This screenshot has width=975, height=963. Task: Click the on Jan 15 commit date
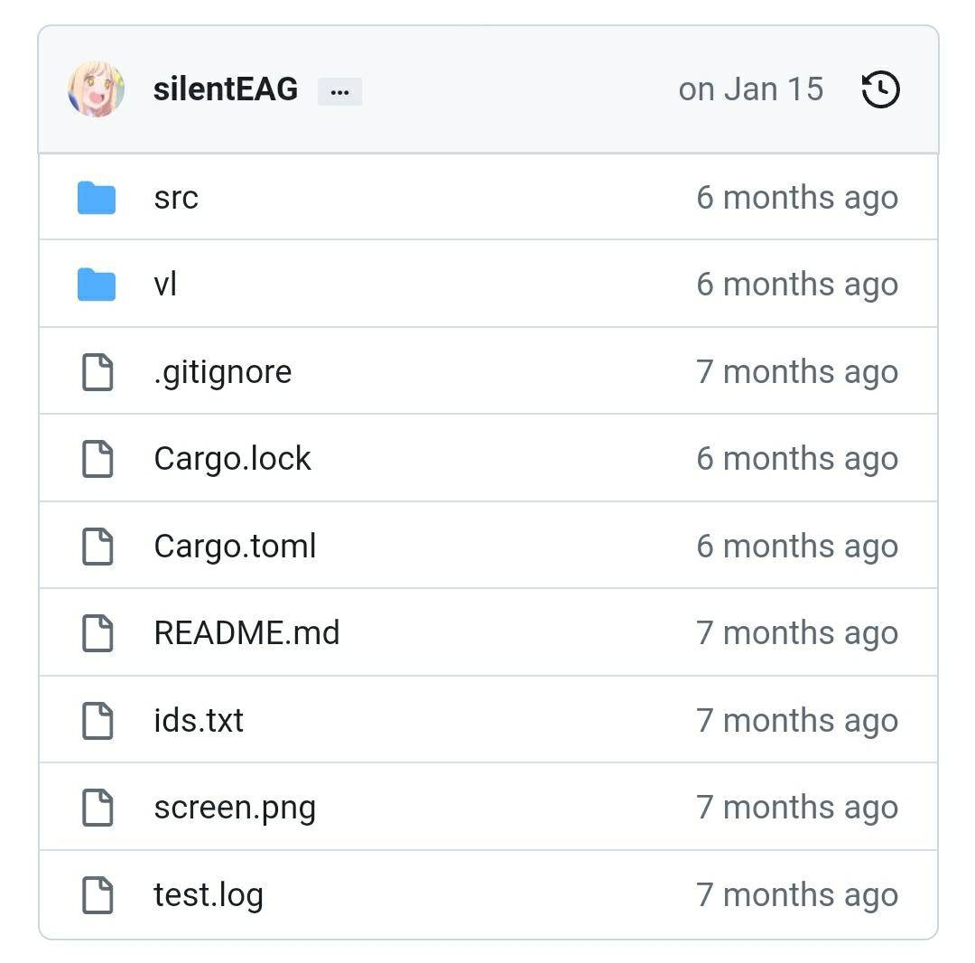tap(751, 89)
